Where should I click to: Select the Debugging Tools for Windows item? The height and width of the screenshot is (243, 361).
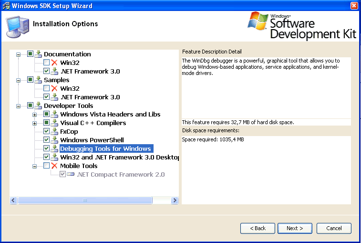tap(105, 148)
